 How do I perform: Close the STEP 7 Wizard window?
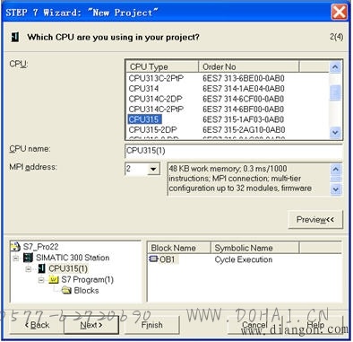click(x=340, y=13)
